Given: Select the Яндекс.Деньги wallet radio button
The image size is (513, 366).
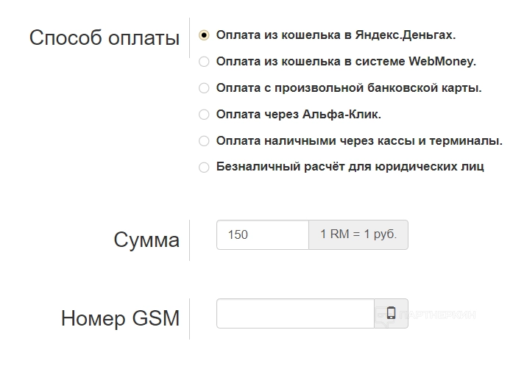Looking at the screenshot, I should 204,35.
